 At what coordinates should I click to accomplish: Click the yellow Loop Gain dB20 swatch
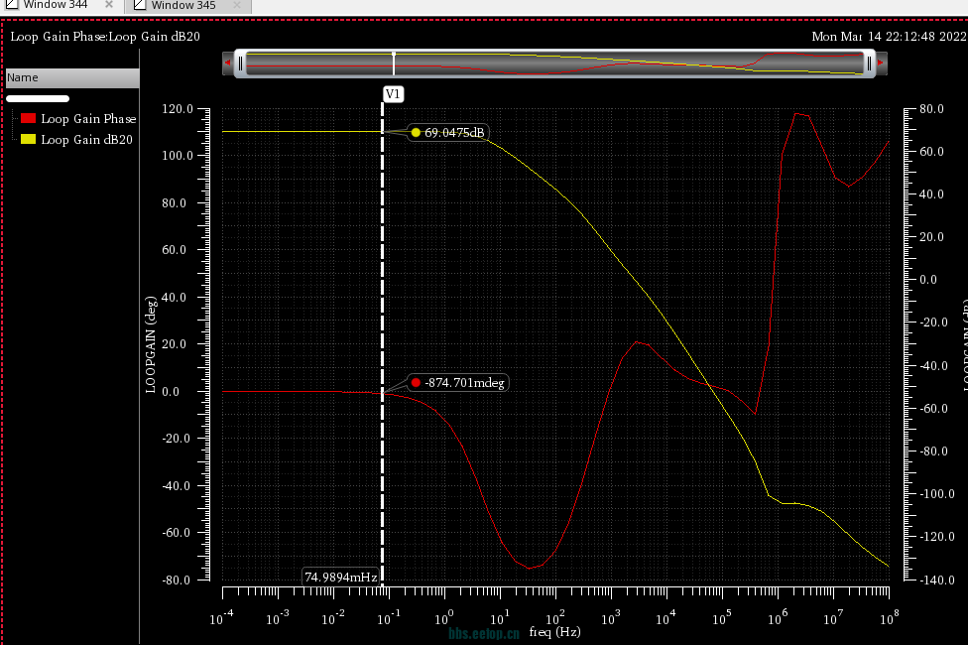[29, 139]
